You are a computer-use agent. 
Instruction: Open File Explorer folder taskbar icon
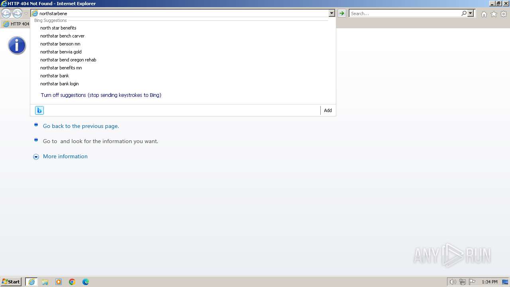pyautogui.click(x=45, y=282)
